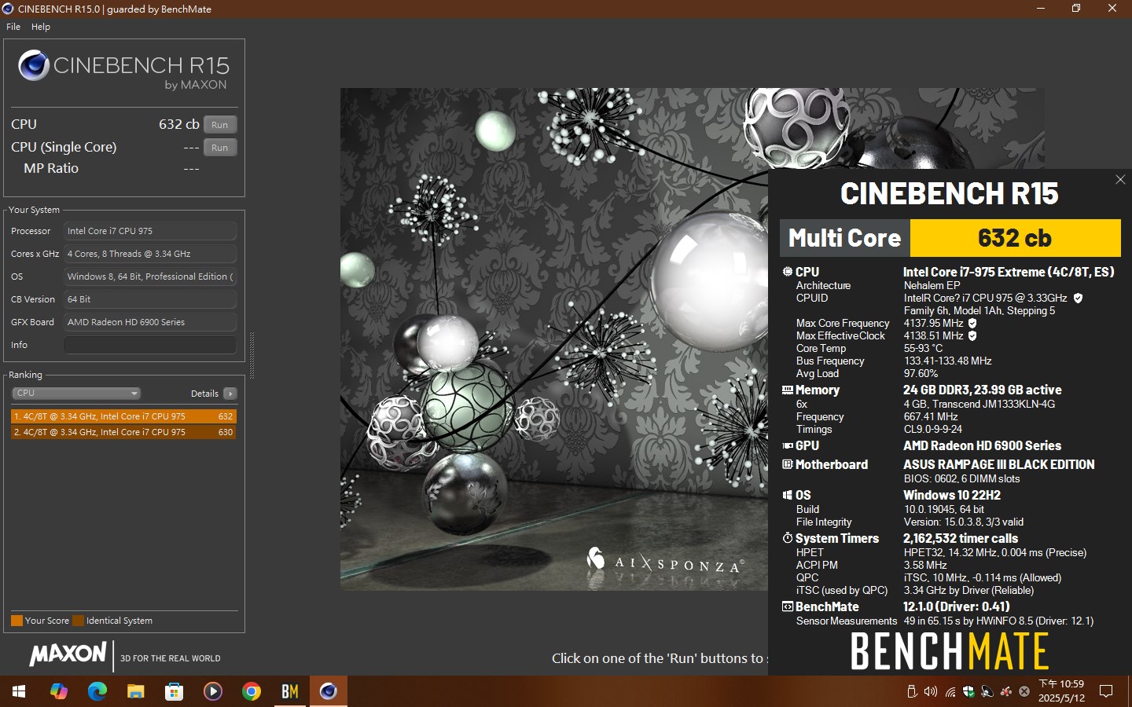Click the Info input field
This screenshot has width=1132, height=707.
(x=150, y=345)
